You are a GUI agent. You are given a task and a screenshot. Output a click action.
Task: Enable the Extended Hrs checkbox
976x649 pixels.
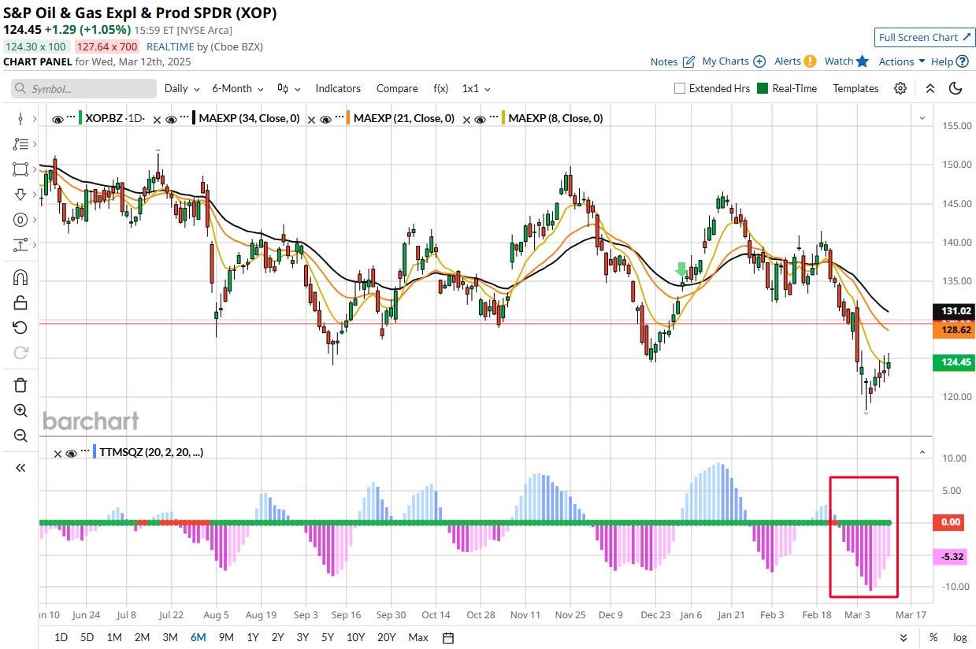point(680,88)
